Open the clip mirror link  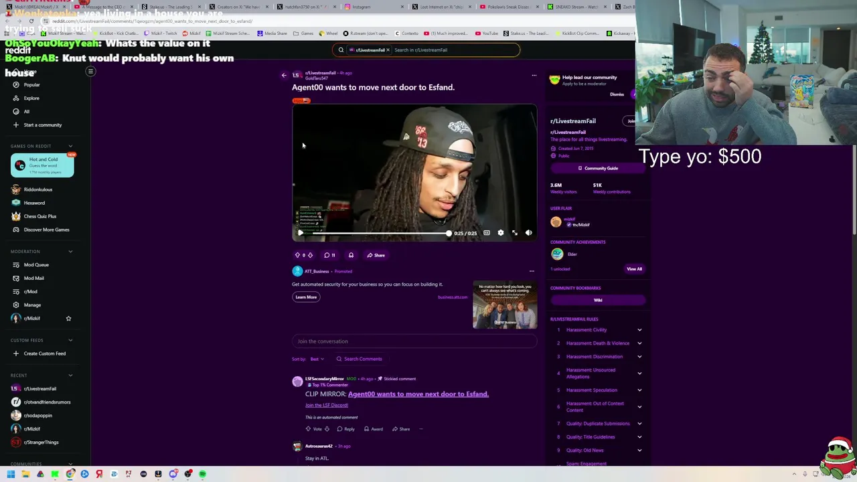tap(418, 394)
